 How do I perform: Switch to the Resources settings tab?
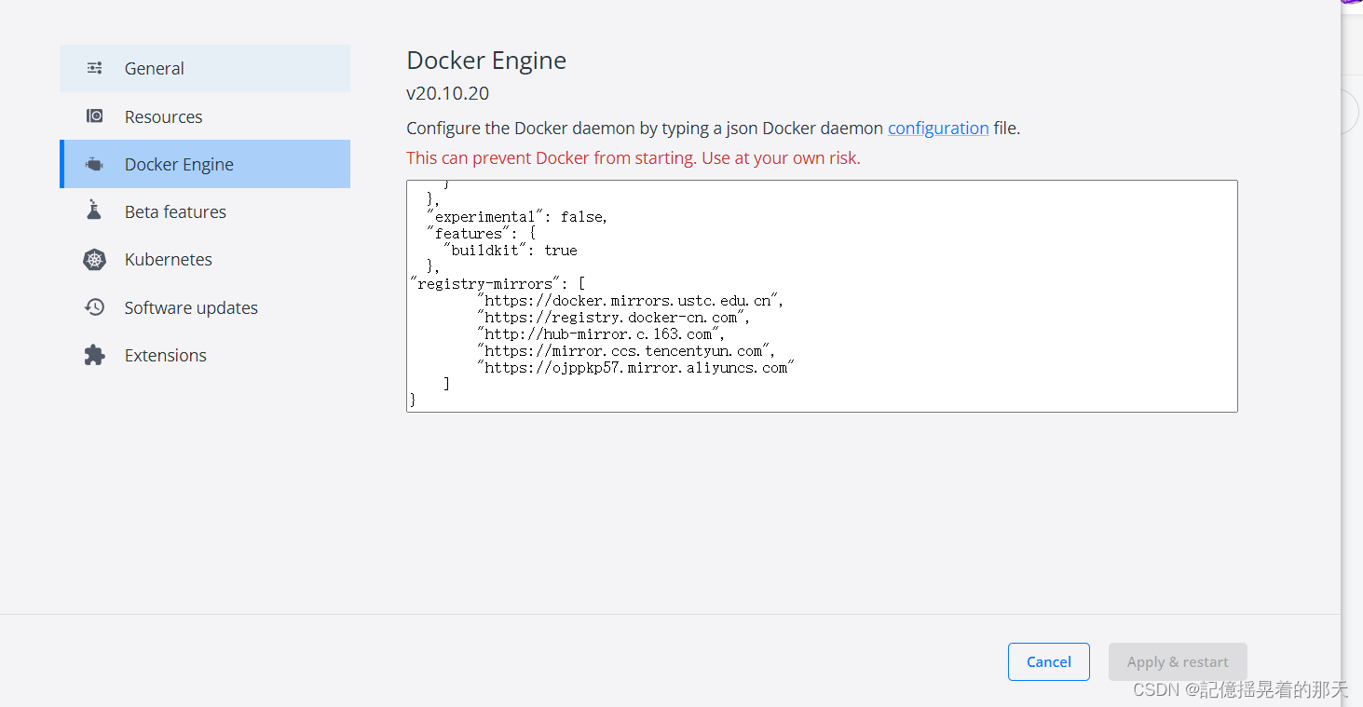[x=205, y=116]
